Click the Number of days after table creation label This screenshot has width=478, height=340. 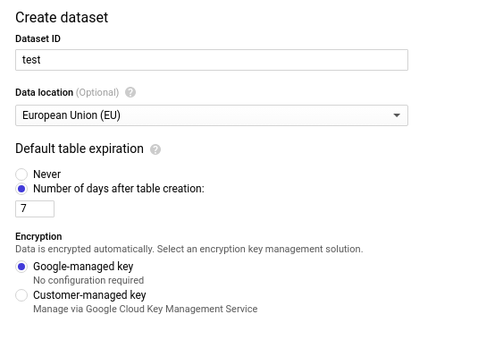coord(119,189)
